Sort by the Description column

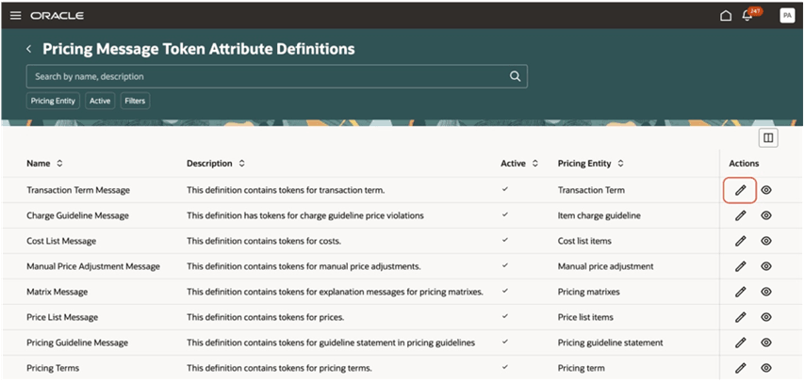point(241,164)
